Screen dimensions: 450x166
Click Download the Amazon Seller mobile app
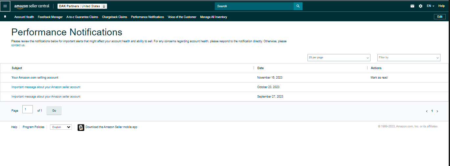111,127
